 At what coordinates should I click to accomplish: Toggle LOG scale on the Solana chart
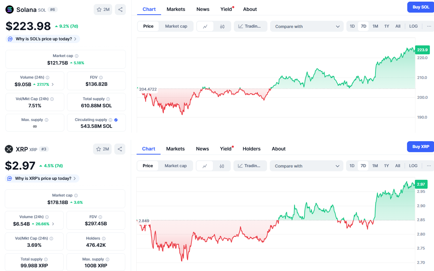pos(413,26)
